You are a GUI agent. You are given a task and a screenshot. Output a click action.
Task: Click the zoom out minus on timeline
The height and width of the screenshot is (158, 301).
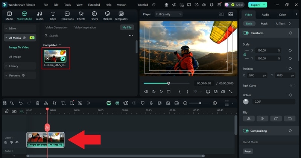click(185, 103)
